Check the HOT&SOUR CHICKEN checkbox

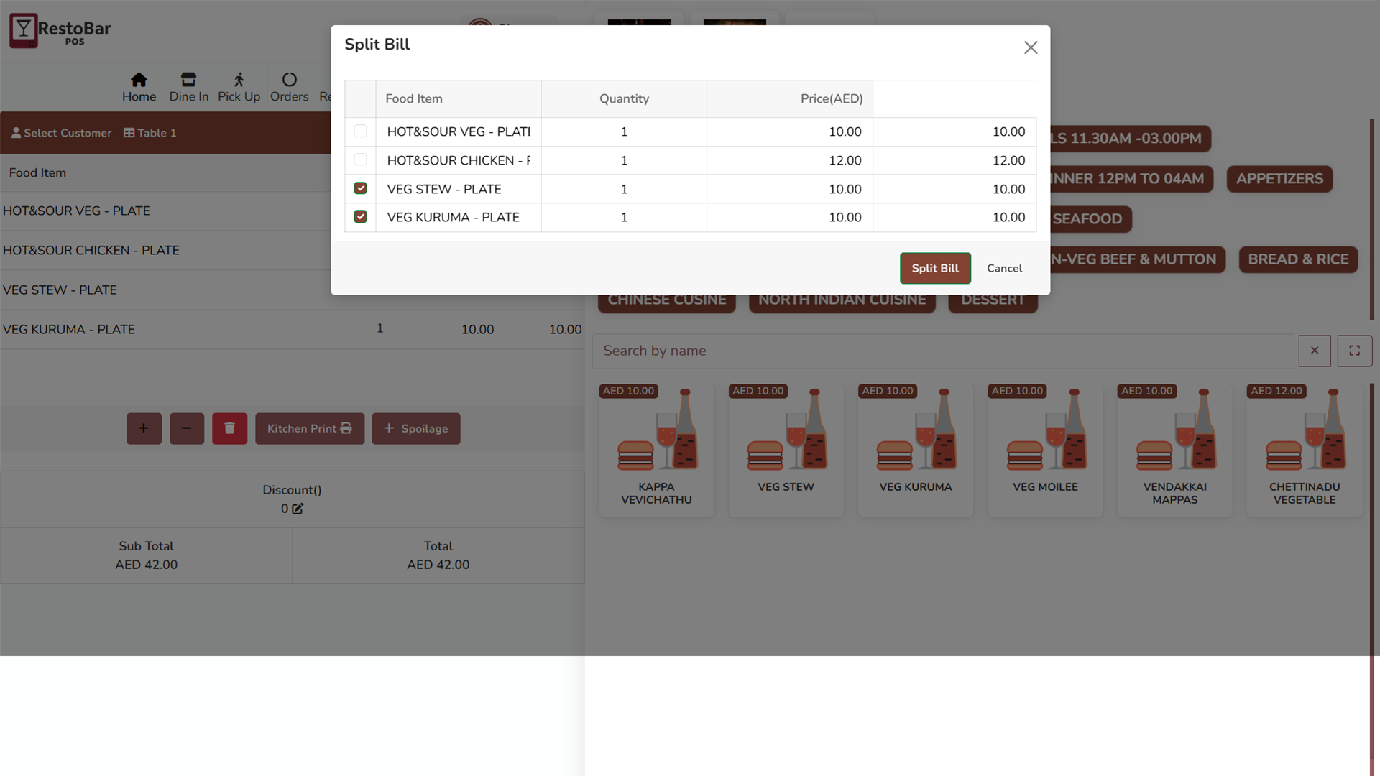click(360, 160)
